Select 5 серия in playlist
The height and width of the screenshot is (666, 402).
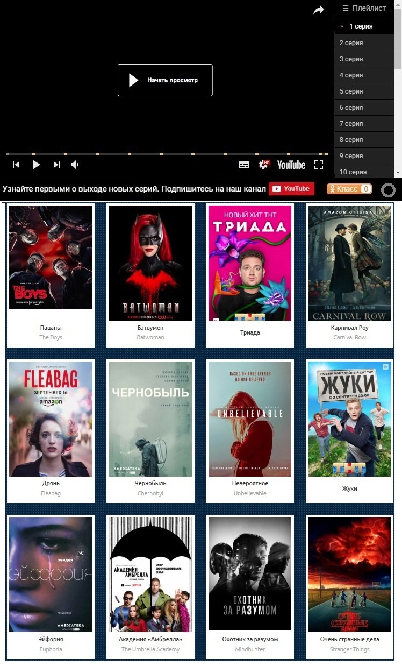pos(364,91)
